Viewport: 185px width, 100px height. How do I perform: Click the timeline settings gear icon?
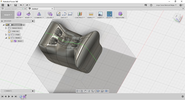(183, 96)
